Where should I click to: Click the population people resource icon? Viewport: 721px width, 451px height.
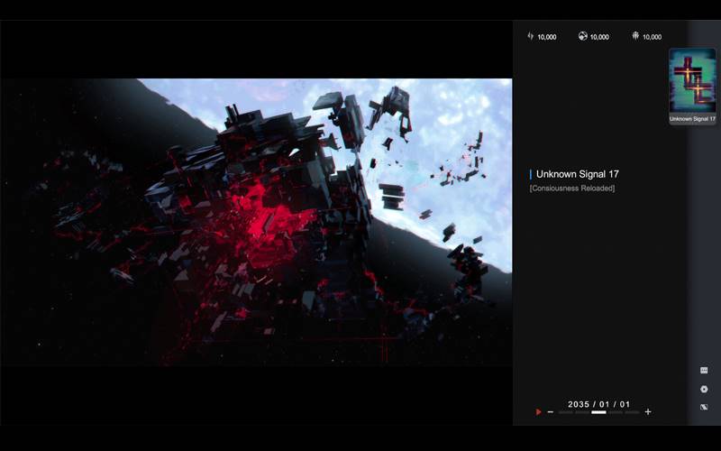tap(635, 36)
